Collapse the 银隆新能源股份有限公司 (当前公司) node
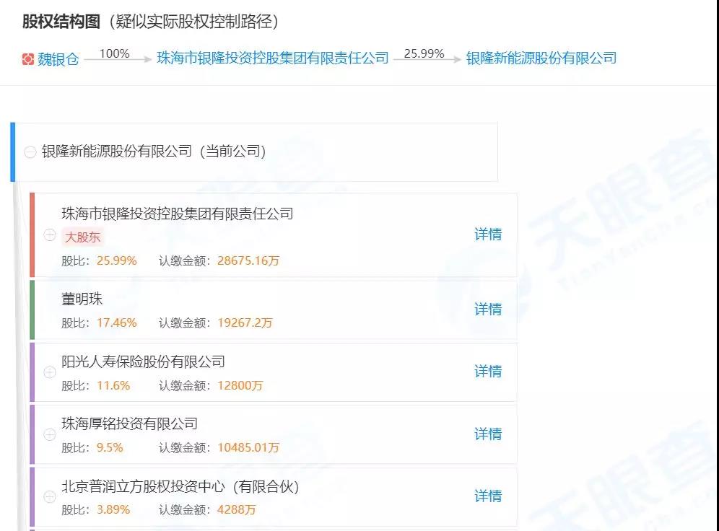The image size is (719, 531). [x=30, y=152]
